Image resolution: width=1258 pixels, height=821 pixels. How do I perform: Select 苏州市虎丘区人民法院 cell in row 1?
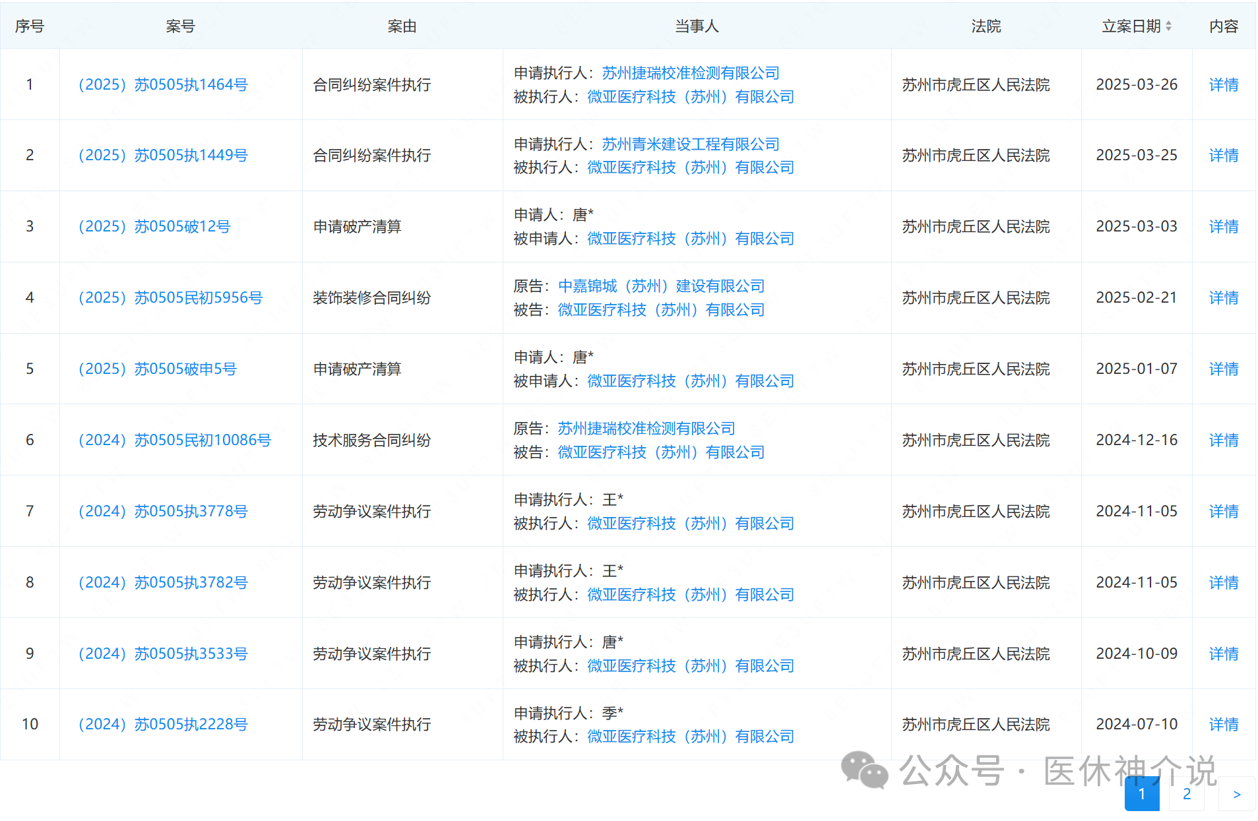tap(976, 84)
